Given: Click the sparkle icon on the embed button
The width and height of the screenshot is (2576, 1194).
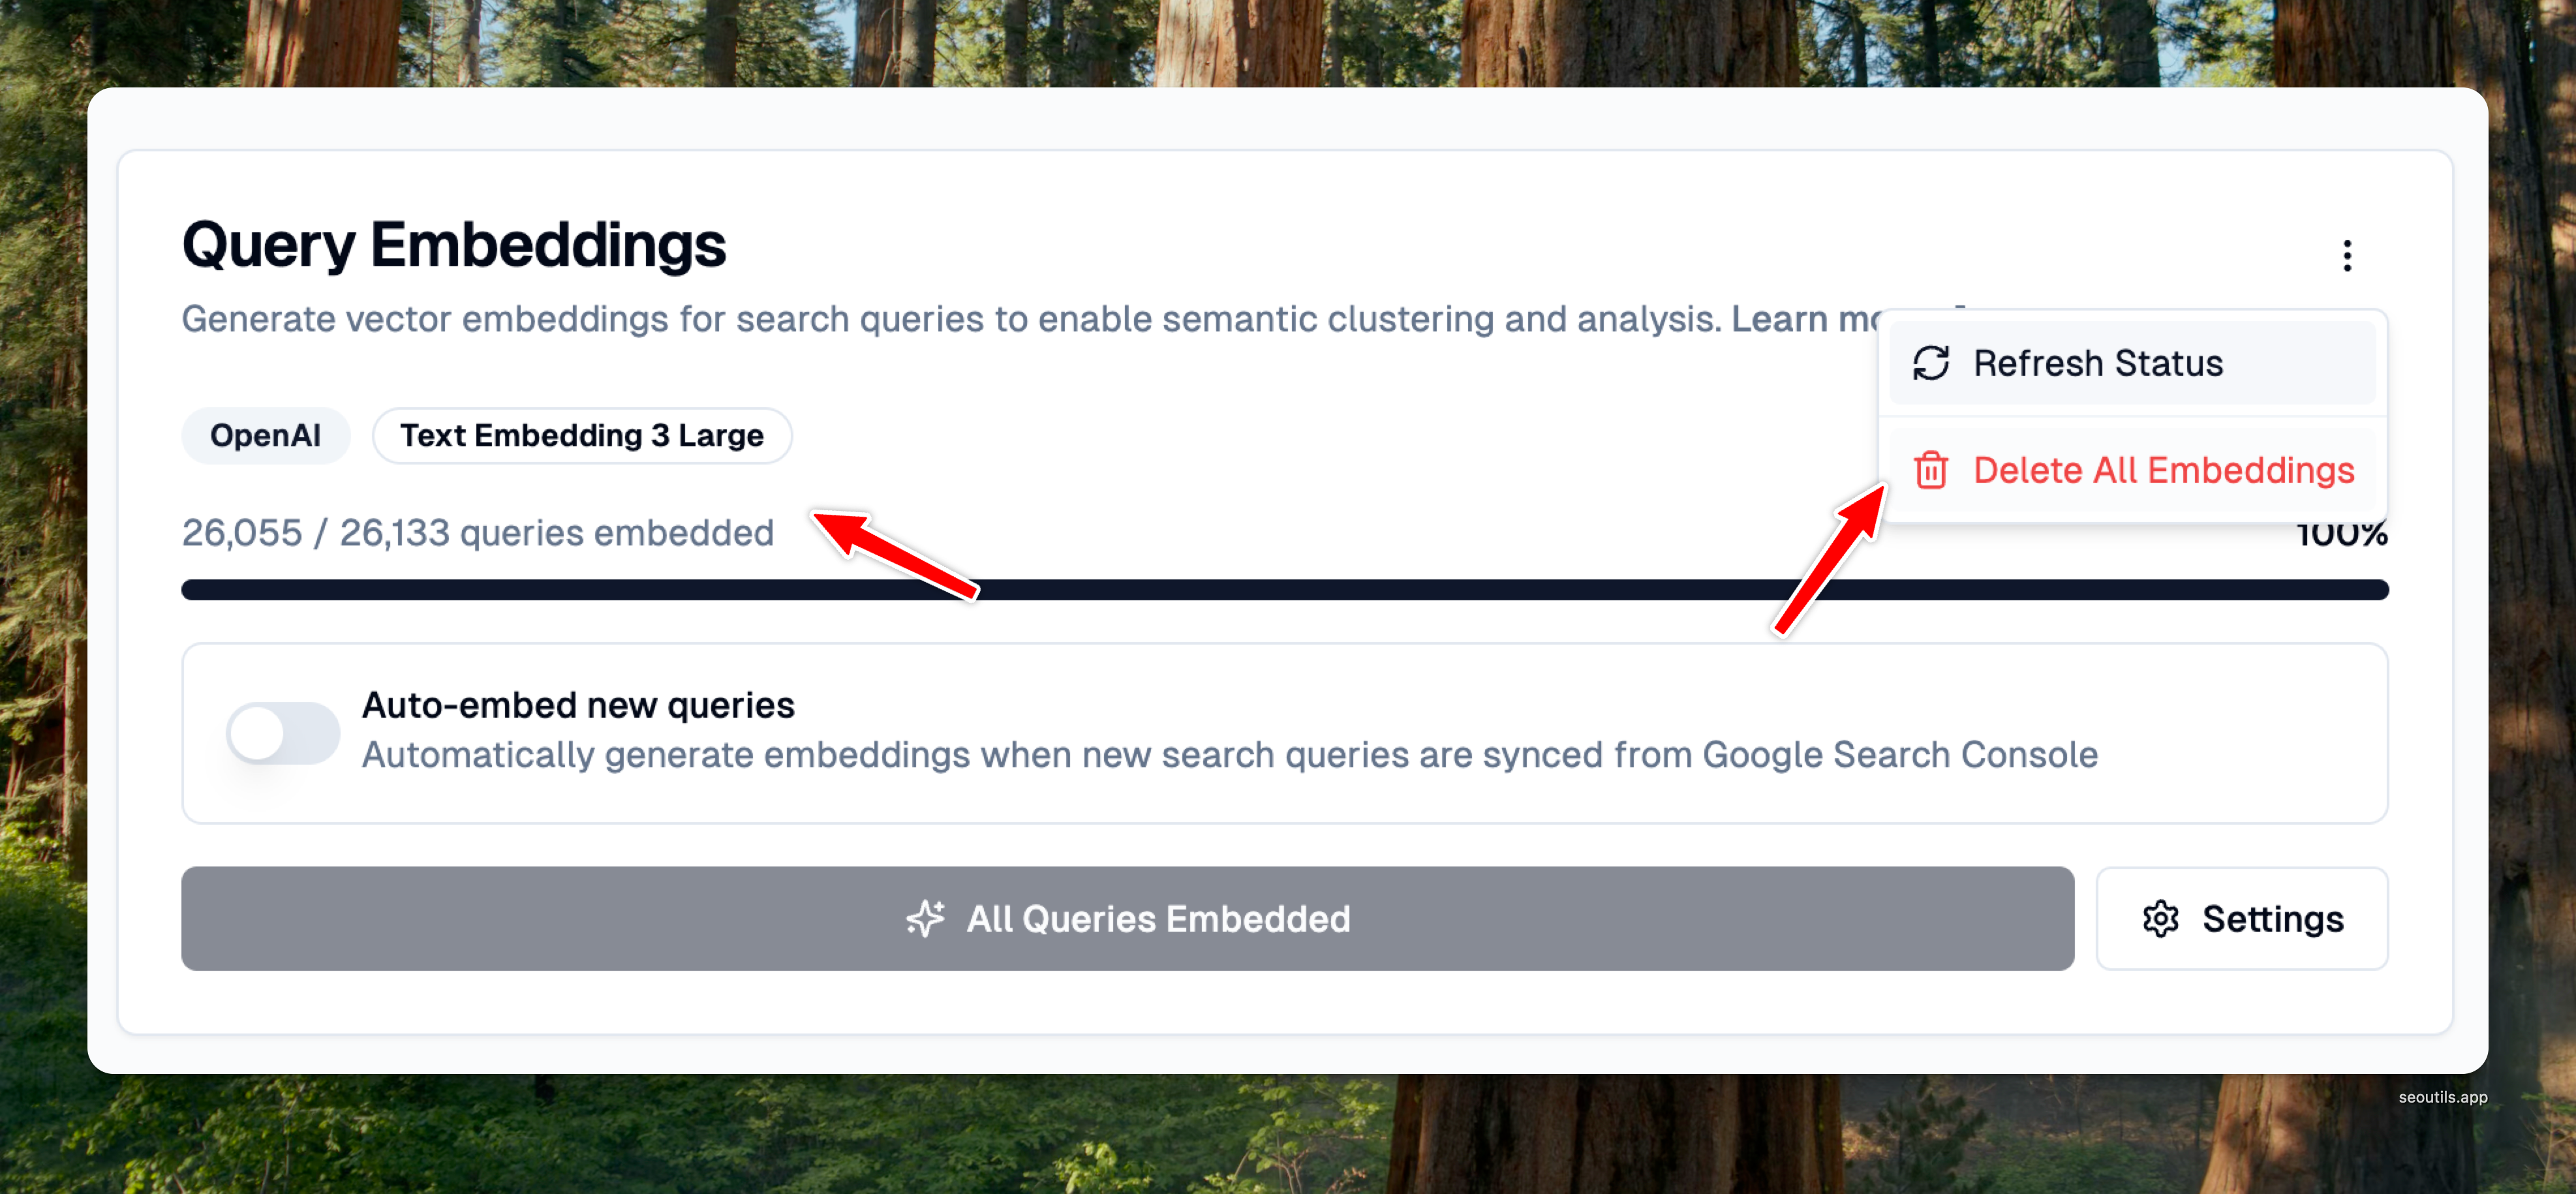Looking at the screenshot, I should 925,918.
